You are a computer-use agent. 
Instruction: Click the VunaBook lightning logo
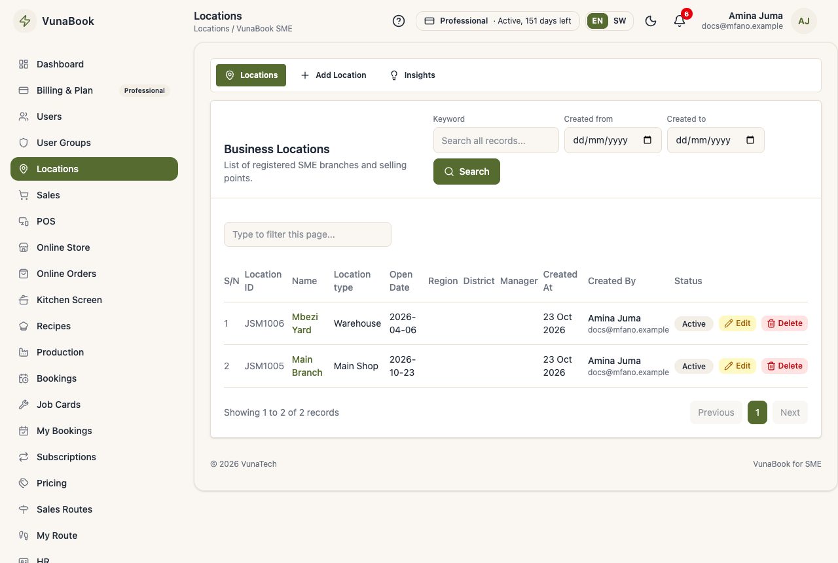coord(25,21)
